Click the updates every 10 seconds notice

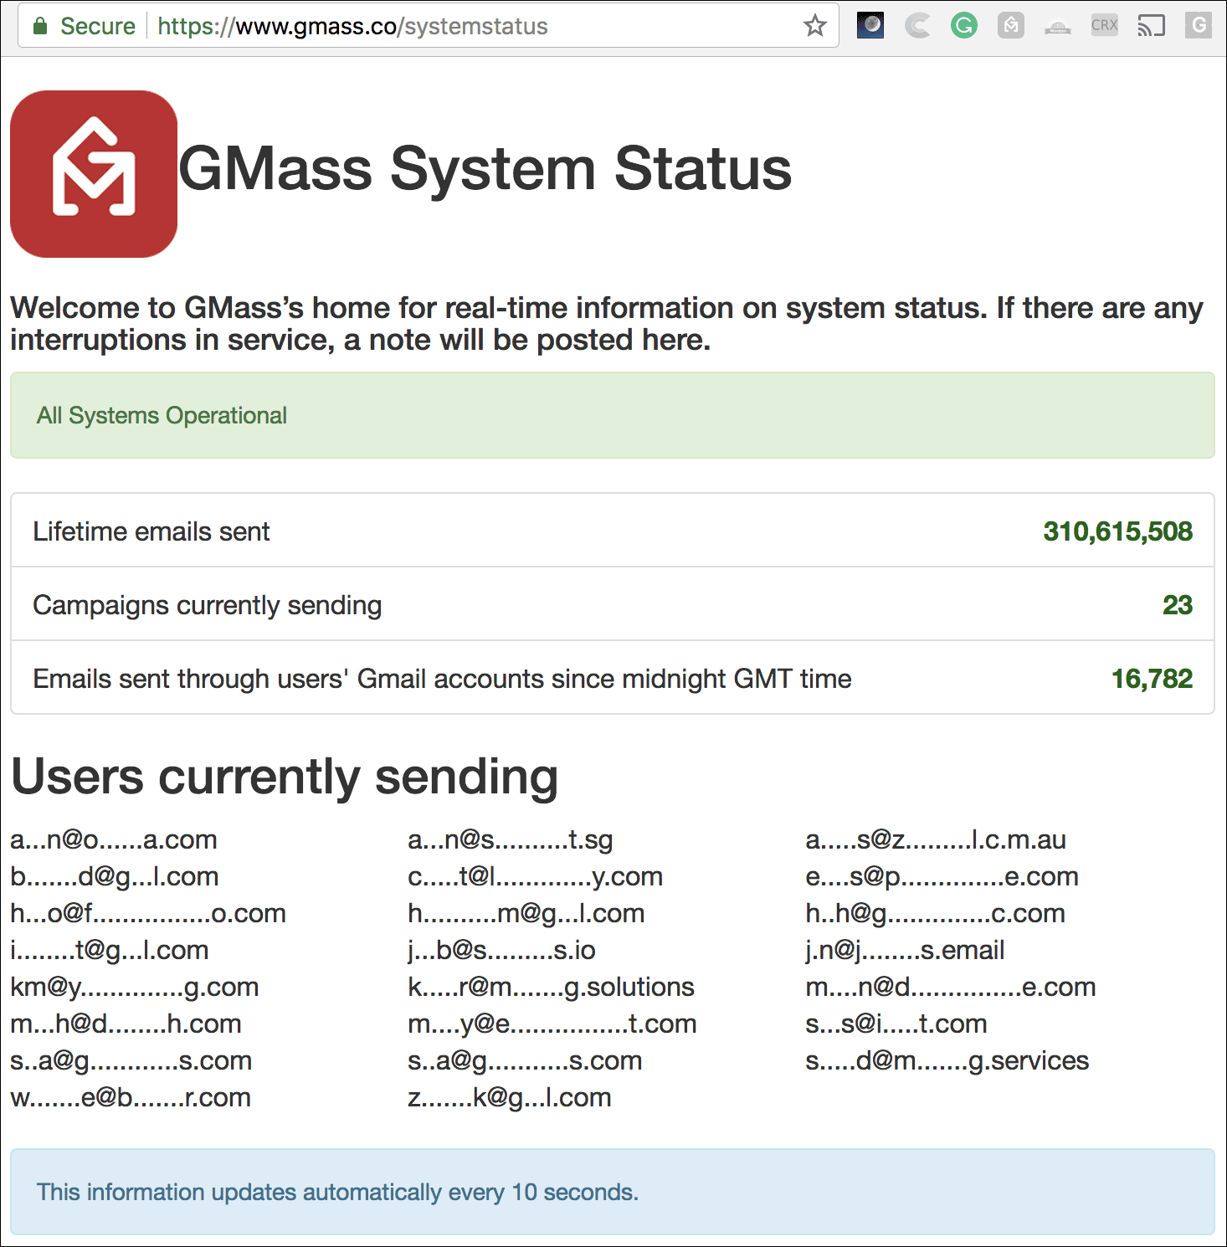[x=337, y=1192]
